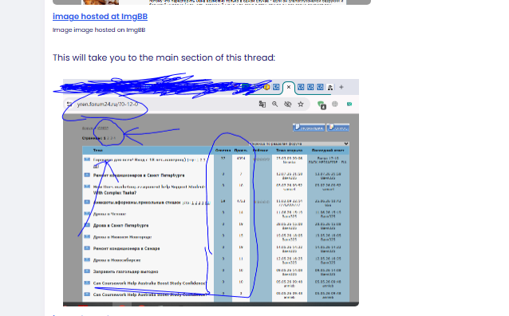
Task: Click the caption "Image image hosted on ImgBB"
Action: [99, 30]
